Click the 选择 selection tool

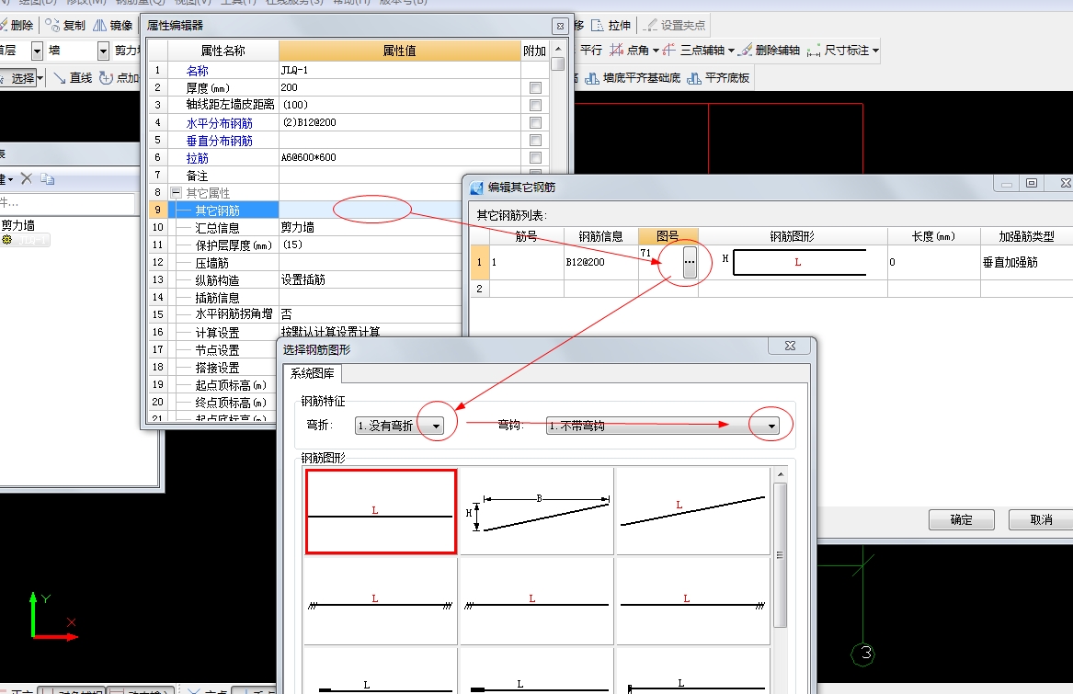tap(18, 78)
